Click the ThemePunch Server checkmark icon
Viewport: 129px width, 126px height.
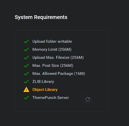(26, 98)
